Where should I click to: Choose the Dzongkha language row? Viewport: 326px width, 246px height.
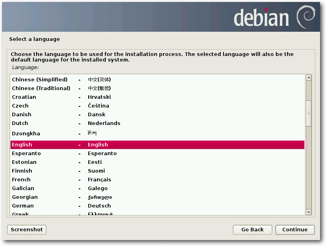(x=157, y=134)
